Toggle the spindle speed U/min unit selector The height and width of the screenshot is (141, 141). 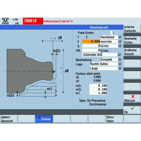pyautogui.click(x=120, y=46)
